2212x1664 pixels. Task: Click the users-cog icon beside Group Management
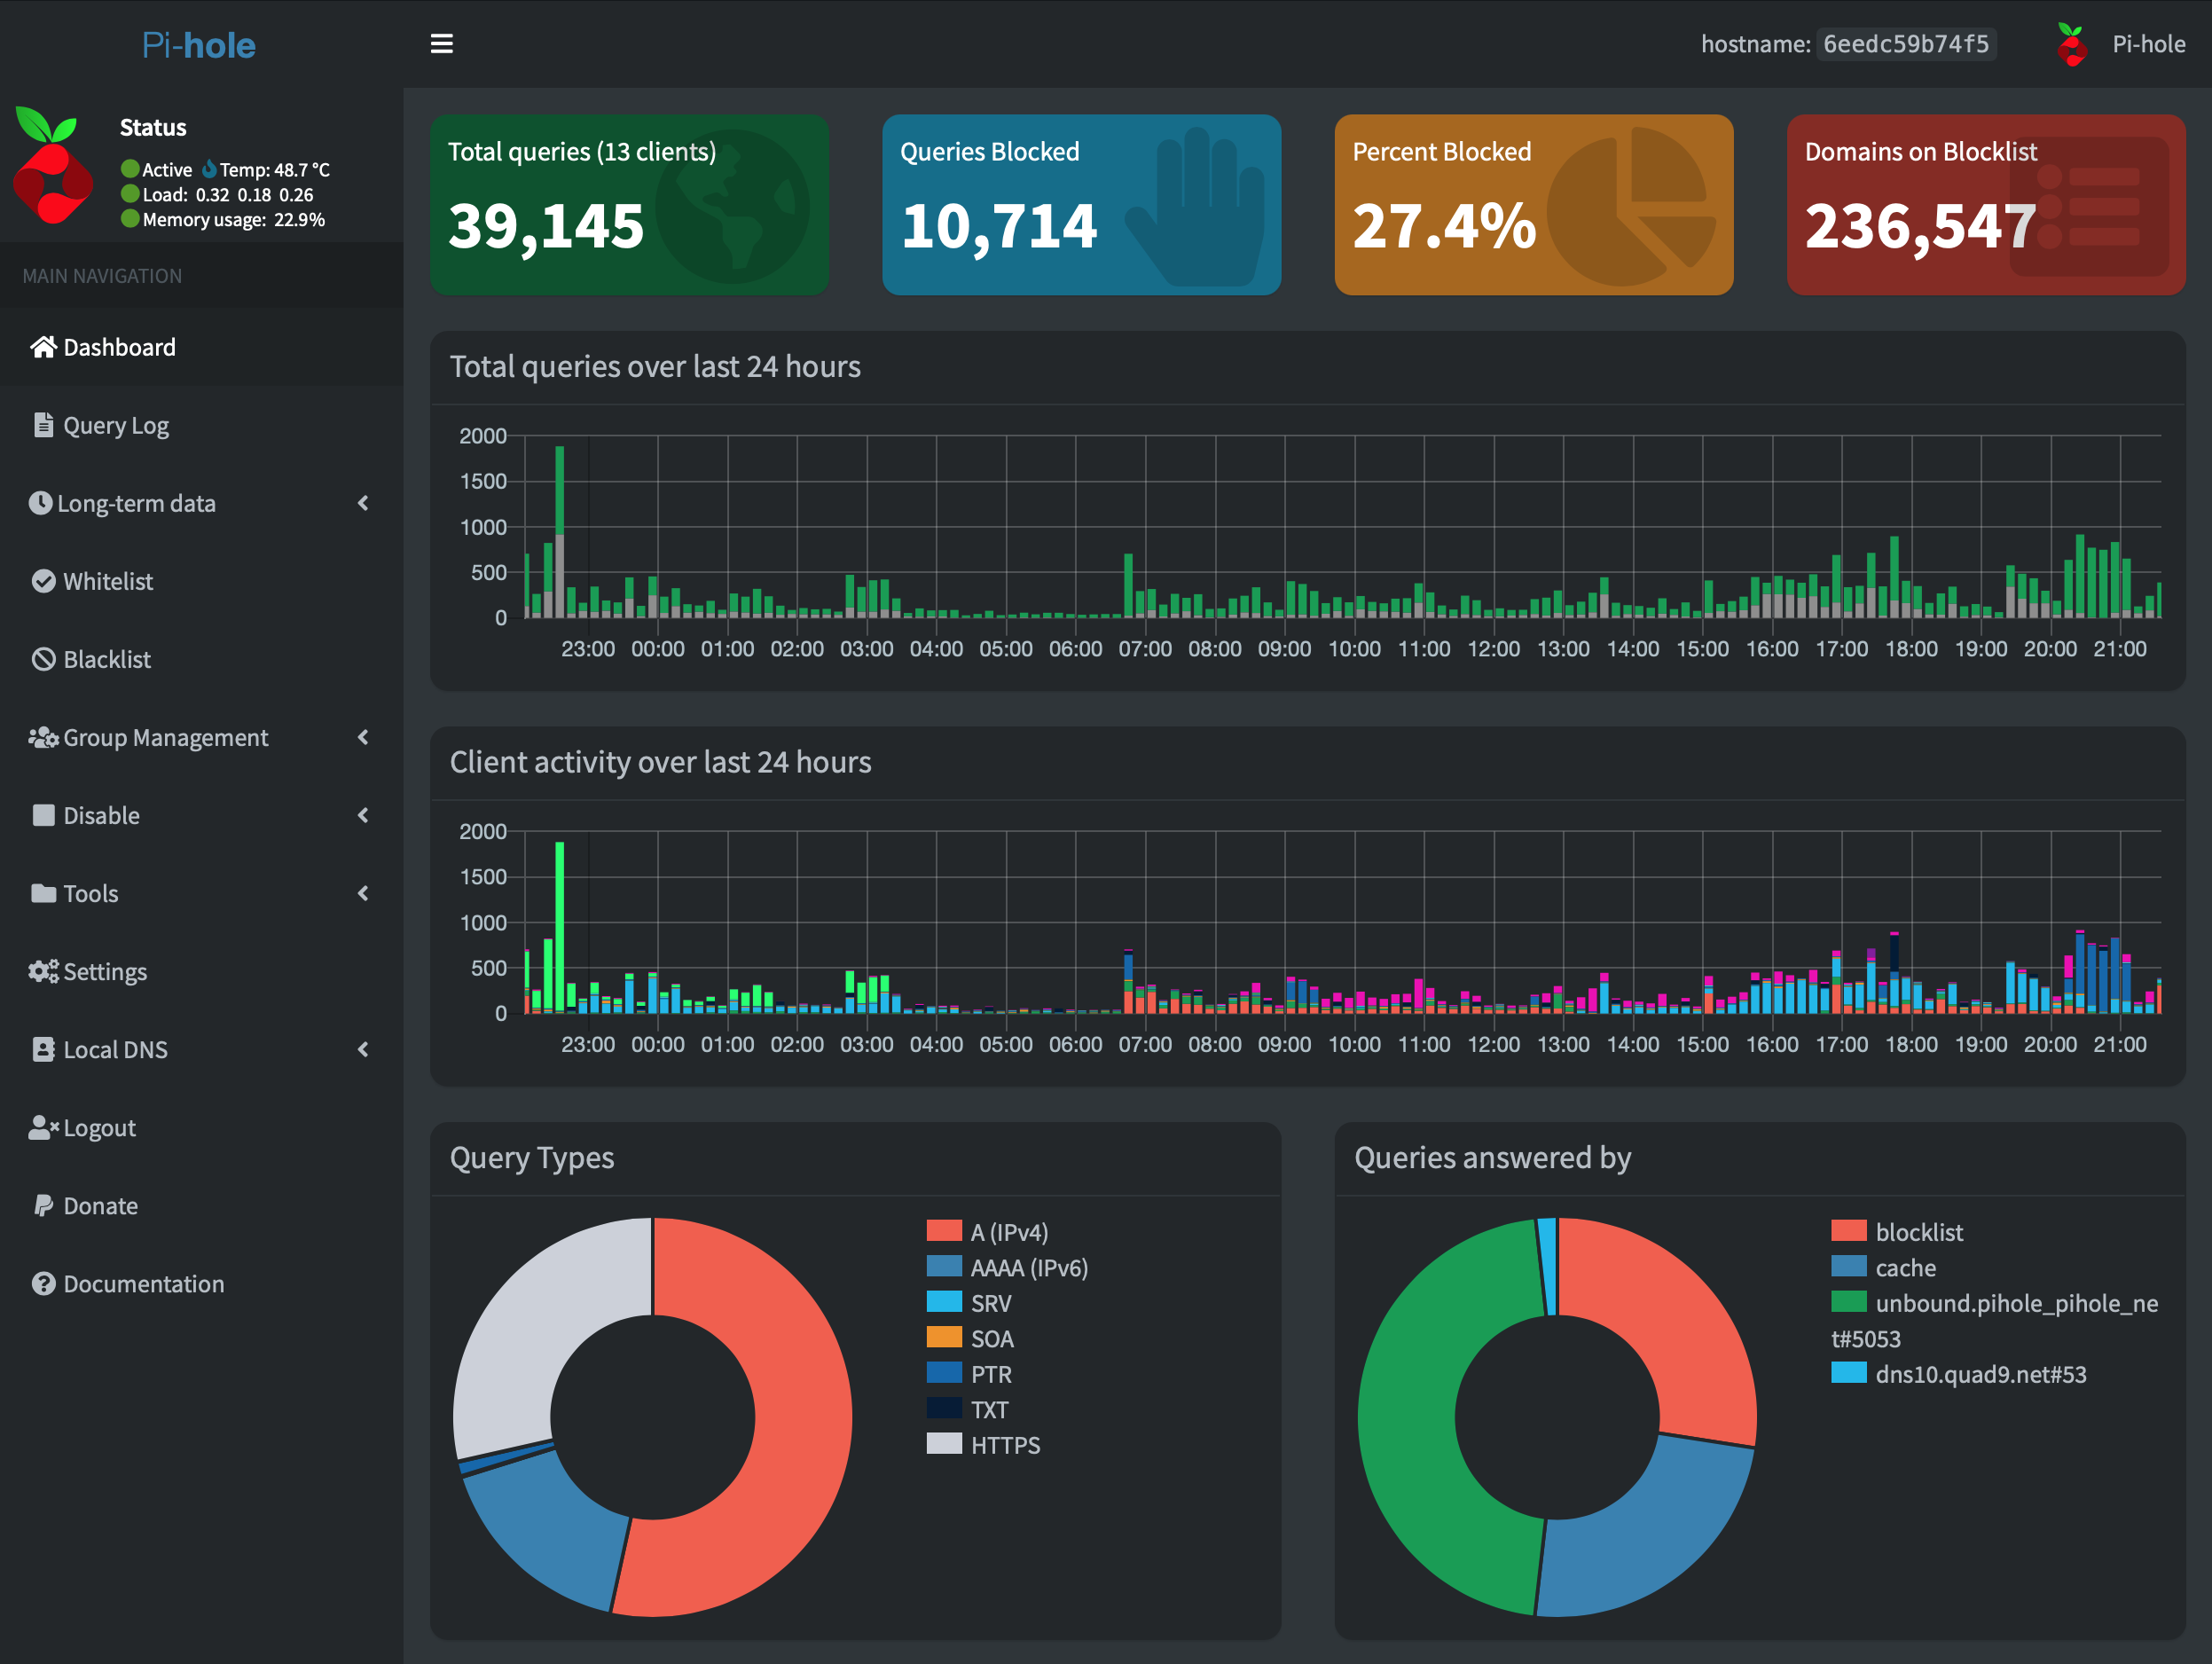(43, 737)
